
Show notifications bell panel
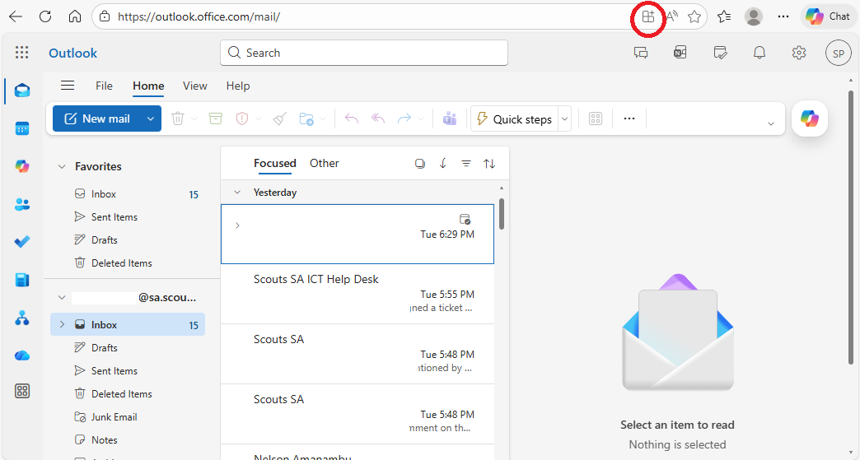760,53
